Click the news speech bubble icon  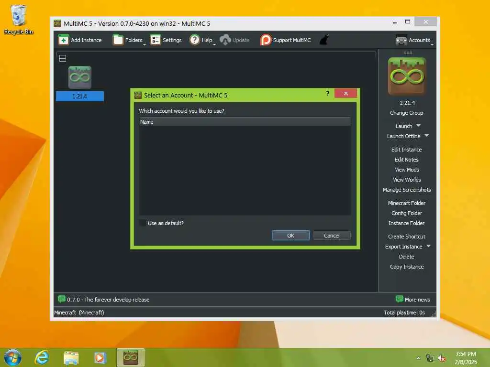pyautogui.click(x=62, y=299)
